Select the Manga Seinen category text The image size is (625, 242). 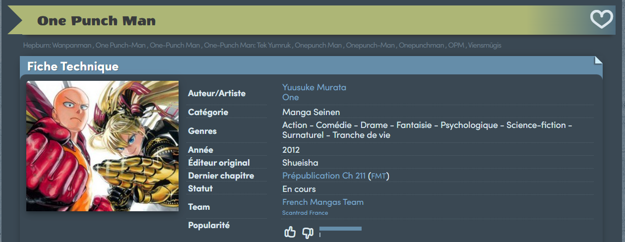311,112
